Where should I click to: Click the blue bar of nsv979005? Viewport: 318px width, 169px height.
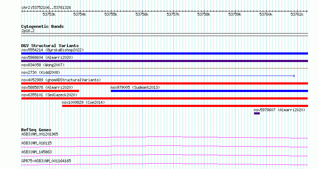coord(209,91)
